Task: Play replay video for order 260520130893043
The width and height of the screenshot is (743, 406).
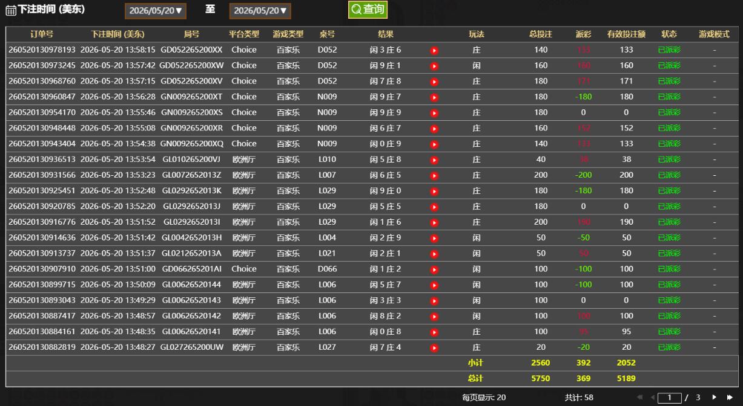Action: tap(434, 301)
